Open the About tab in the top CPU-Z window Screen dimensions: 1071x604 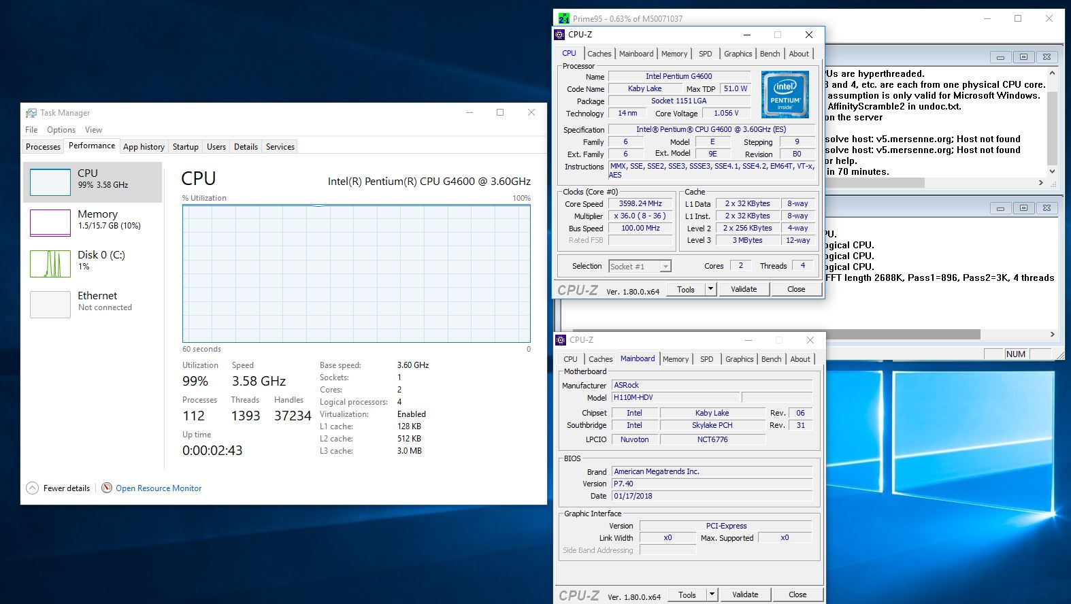point(799,54)
